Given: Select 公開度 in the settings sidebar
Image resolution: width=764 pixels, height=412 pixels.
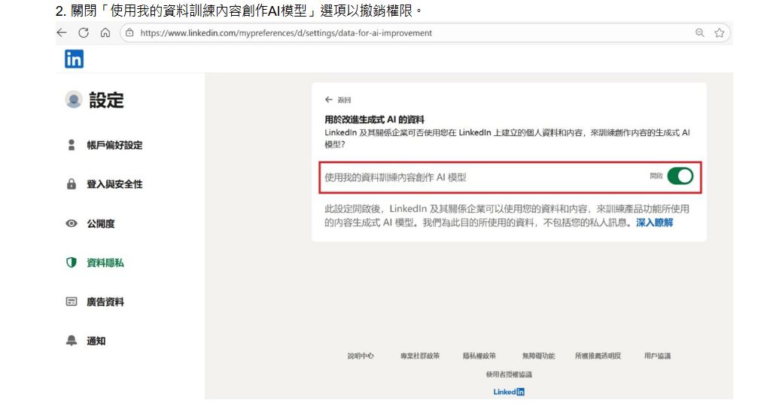Looking at the screenshot, I should point(100,223).
